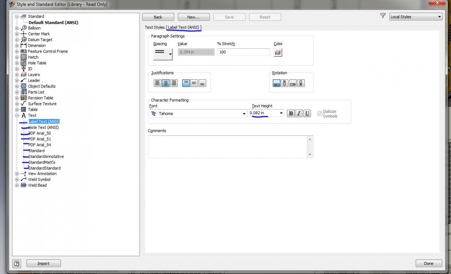This screenshot has height=274, width=451.
Task: Toggle the Underline text formatting button
Action: click(x=307, y=114)
